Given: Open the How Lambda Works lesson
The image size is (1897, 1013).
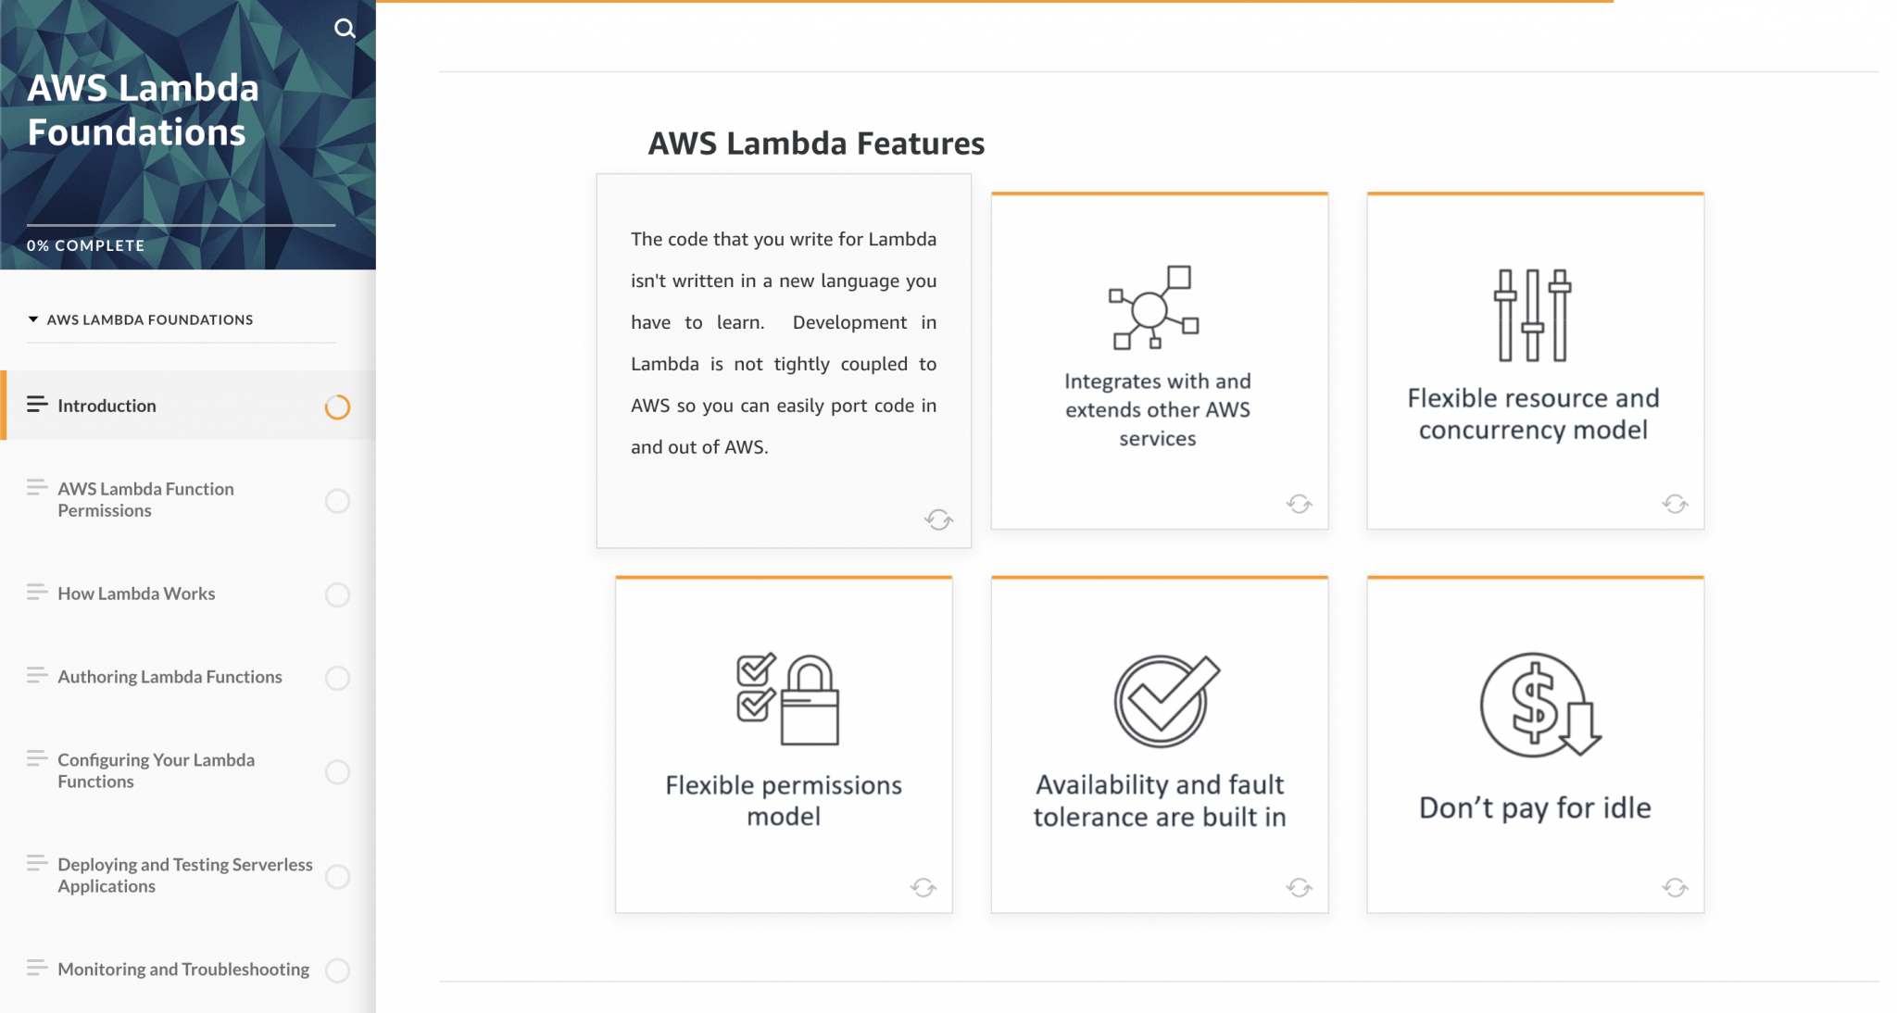Looking at the screenshot, I should pos(137,594).
